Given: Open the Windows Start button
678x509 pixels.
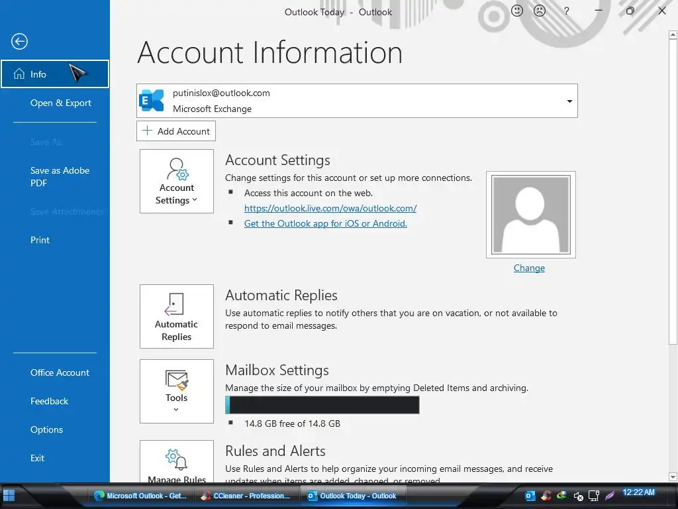Looking at the screenshot, I should (9, 495).
